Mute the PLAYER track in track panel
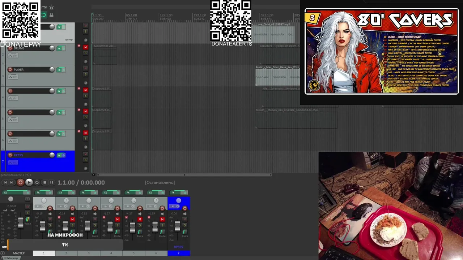This screenshot has width=463, height=260. coord(86,69)
